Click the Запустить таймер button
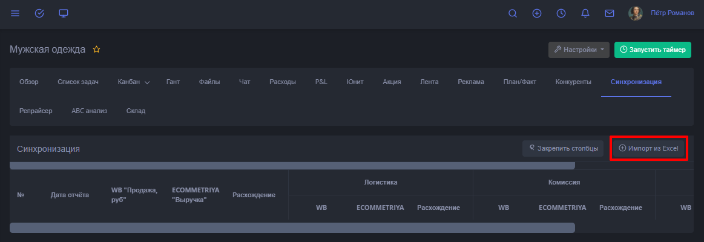Viewport: 704px width, 242px height. click(653, 50)
